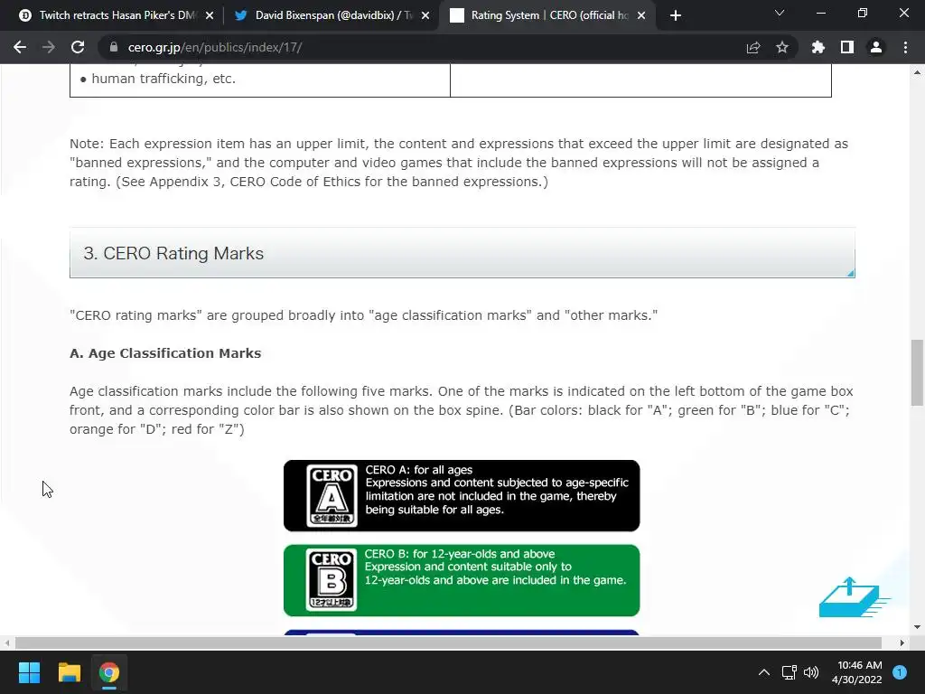The height and width of the screenshot is (694, 925).
Task: Open the network status tray icon
Action: pyautogui.click(x=789, y=672)
